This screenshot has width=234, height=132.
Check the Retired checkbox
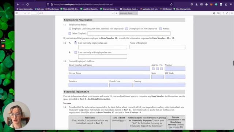click(161, 29)
